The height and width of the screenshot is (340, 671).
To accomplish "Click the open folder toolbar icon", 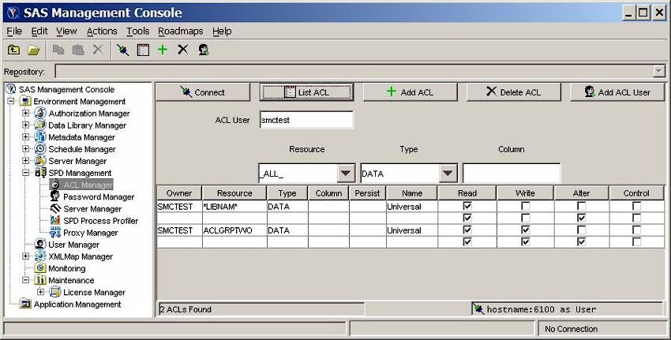I will (34, 50).
